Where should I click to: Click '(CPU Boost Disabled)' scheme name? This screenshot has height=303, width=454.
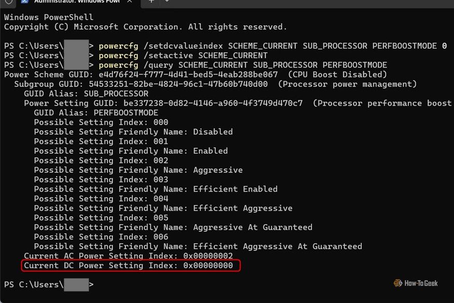click(337, 75)
